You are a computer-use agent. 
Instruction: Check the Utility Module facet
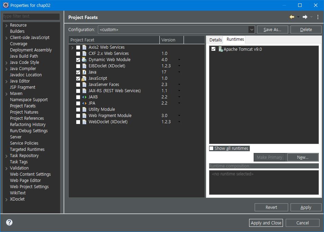click(x=78, y=109)
